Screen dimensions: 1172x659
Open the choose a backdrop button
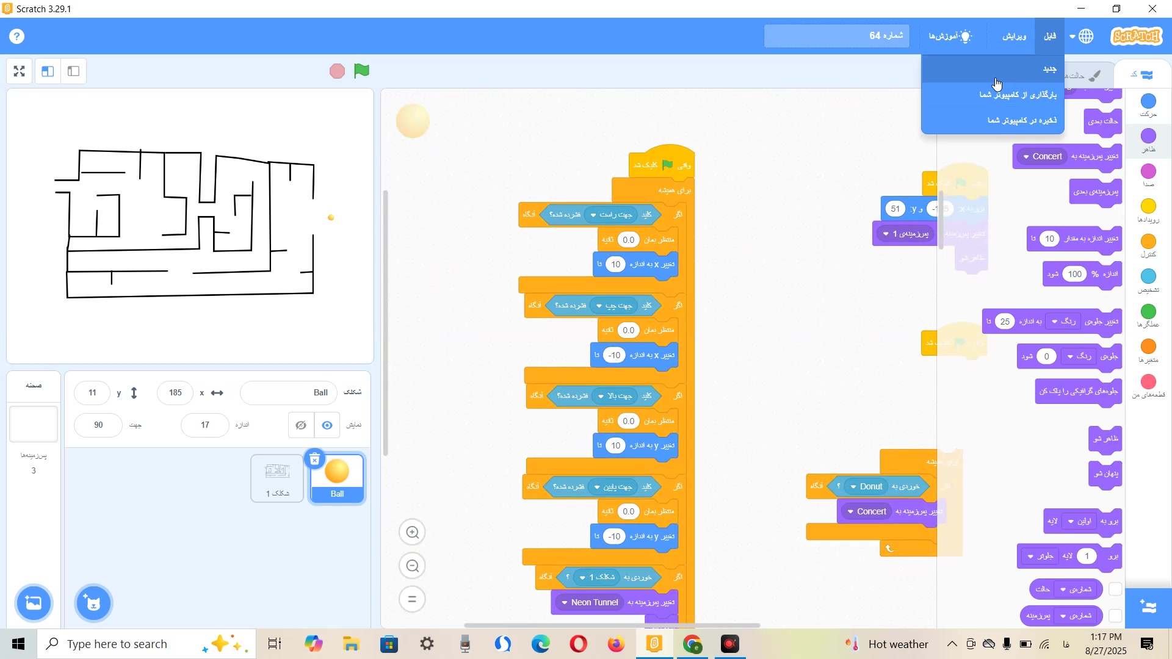point(34,603)
